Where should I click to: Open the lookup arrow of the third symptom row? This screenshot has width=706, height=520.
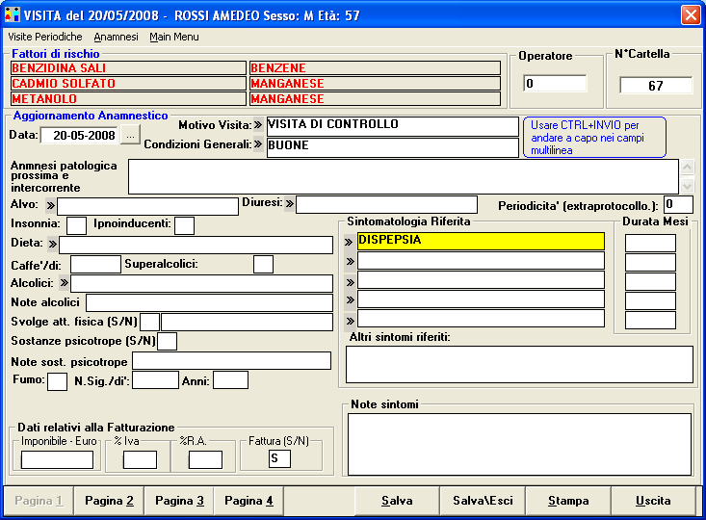(350, 283)
